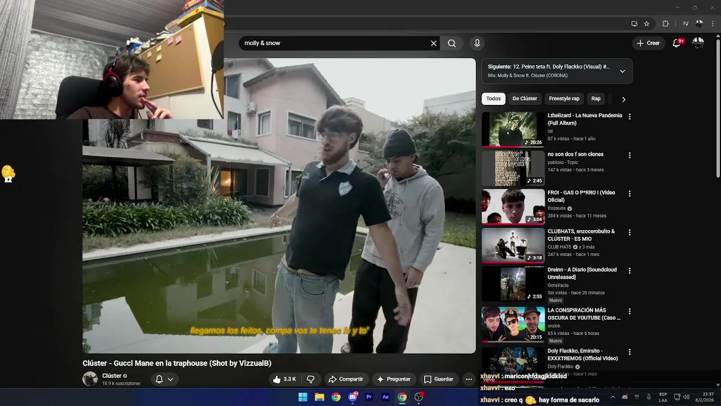Open options menu for FROI GAS O P*RRO
721x406 pixels.
[x=630, y=193]
